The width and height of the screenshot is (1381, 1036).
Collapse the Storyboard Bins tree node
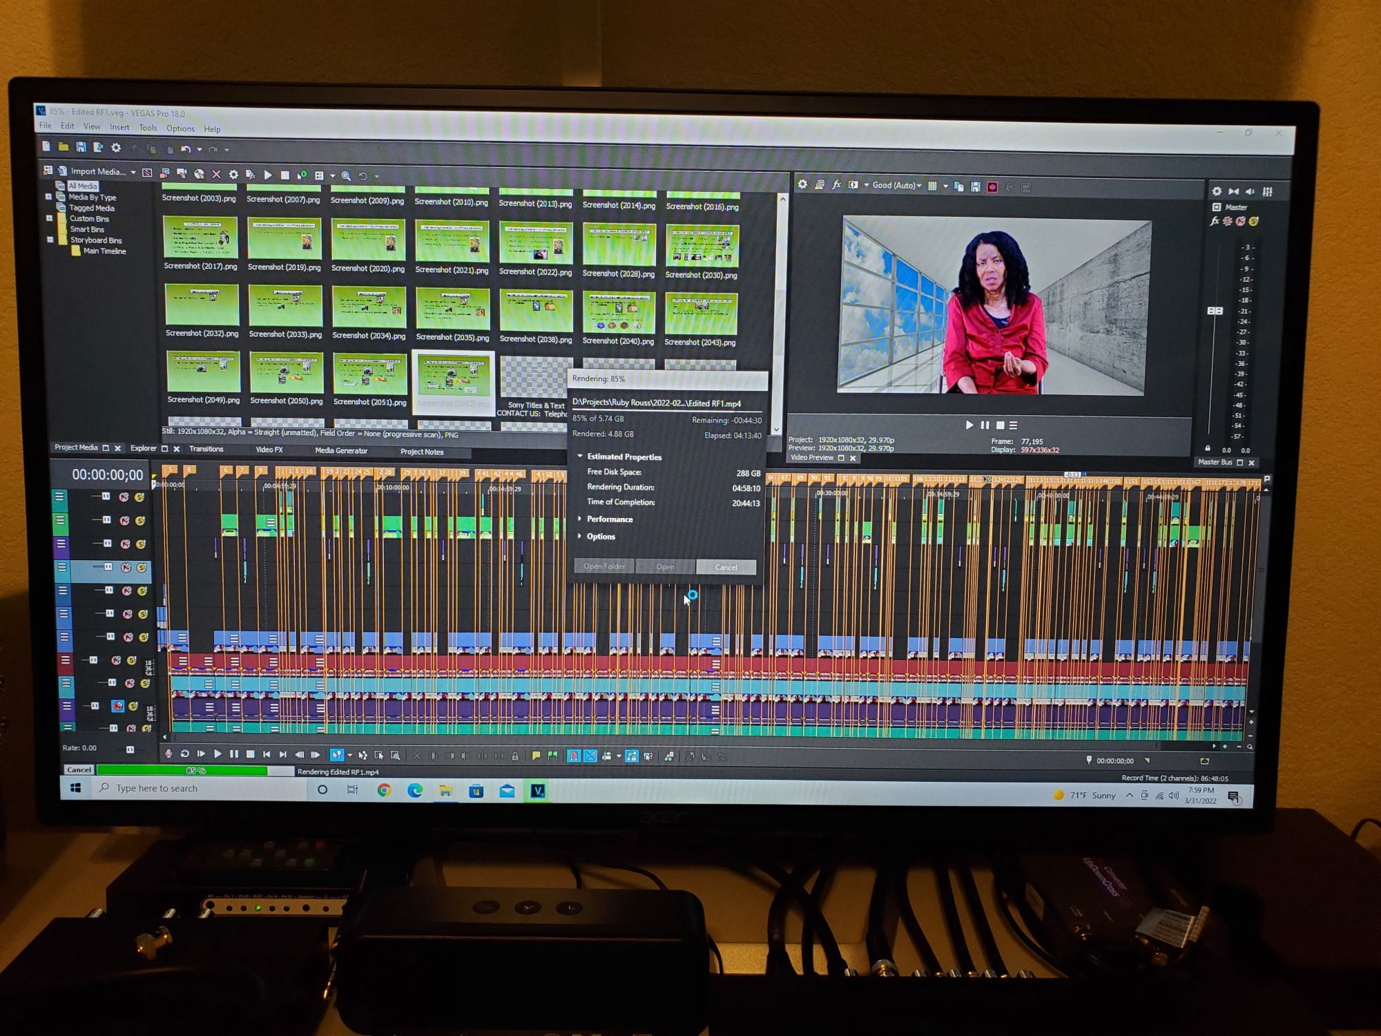click(50, 240)
